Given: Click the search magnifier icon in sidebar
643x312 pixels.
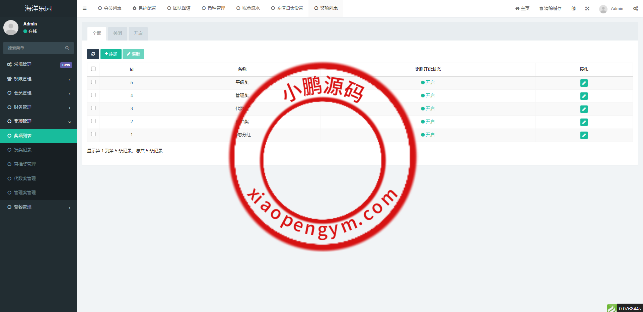Looking at the screenshot, I should (x=67, y=48).
